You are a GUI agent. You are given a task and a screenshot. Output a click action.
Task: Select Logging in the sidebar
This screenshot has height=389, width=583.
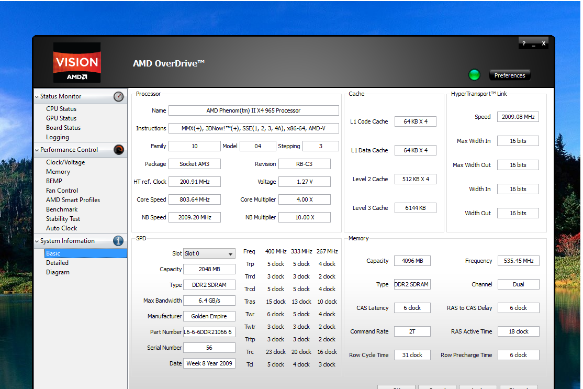(x=58, y=137)
